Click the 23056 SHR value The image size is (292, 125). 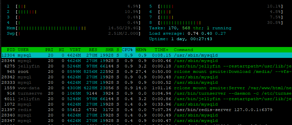click(107, 88)
